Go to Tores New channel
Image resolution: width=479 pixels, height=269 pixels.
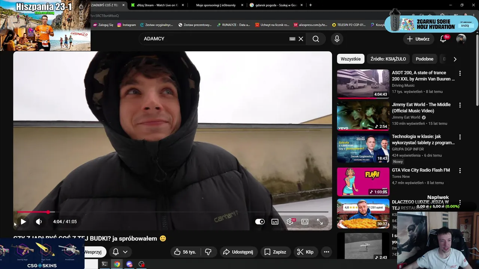[x=401, y=176]
